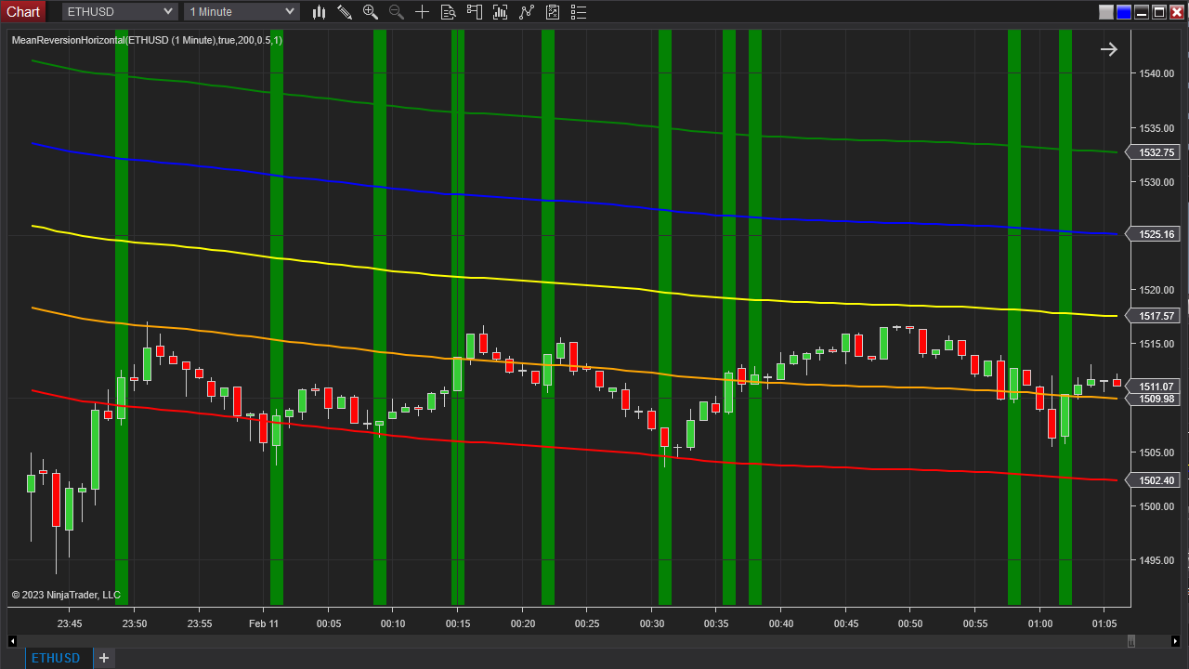1189x669 pixels.
Task: Click the 1517.57 yellow line price marker
Action: 1153,316
